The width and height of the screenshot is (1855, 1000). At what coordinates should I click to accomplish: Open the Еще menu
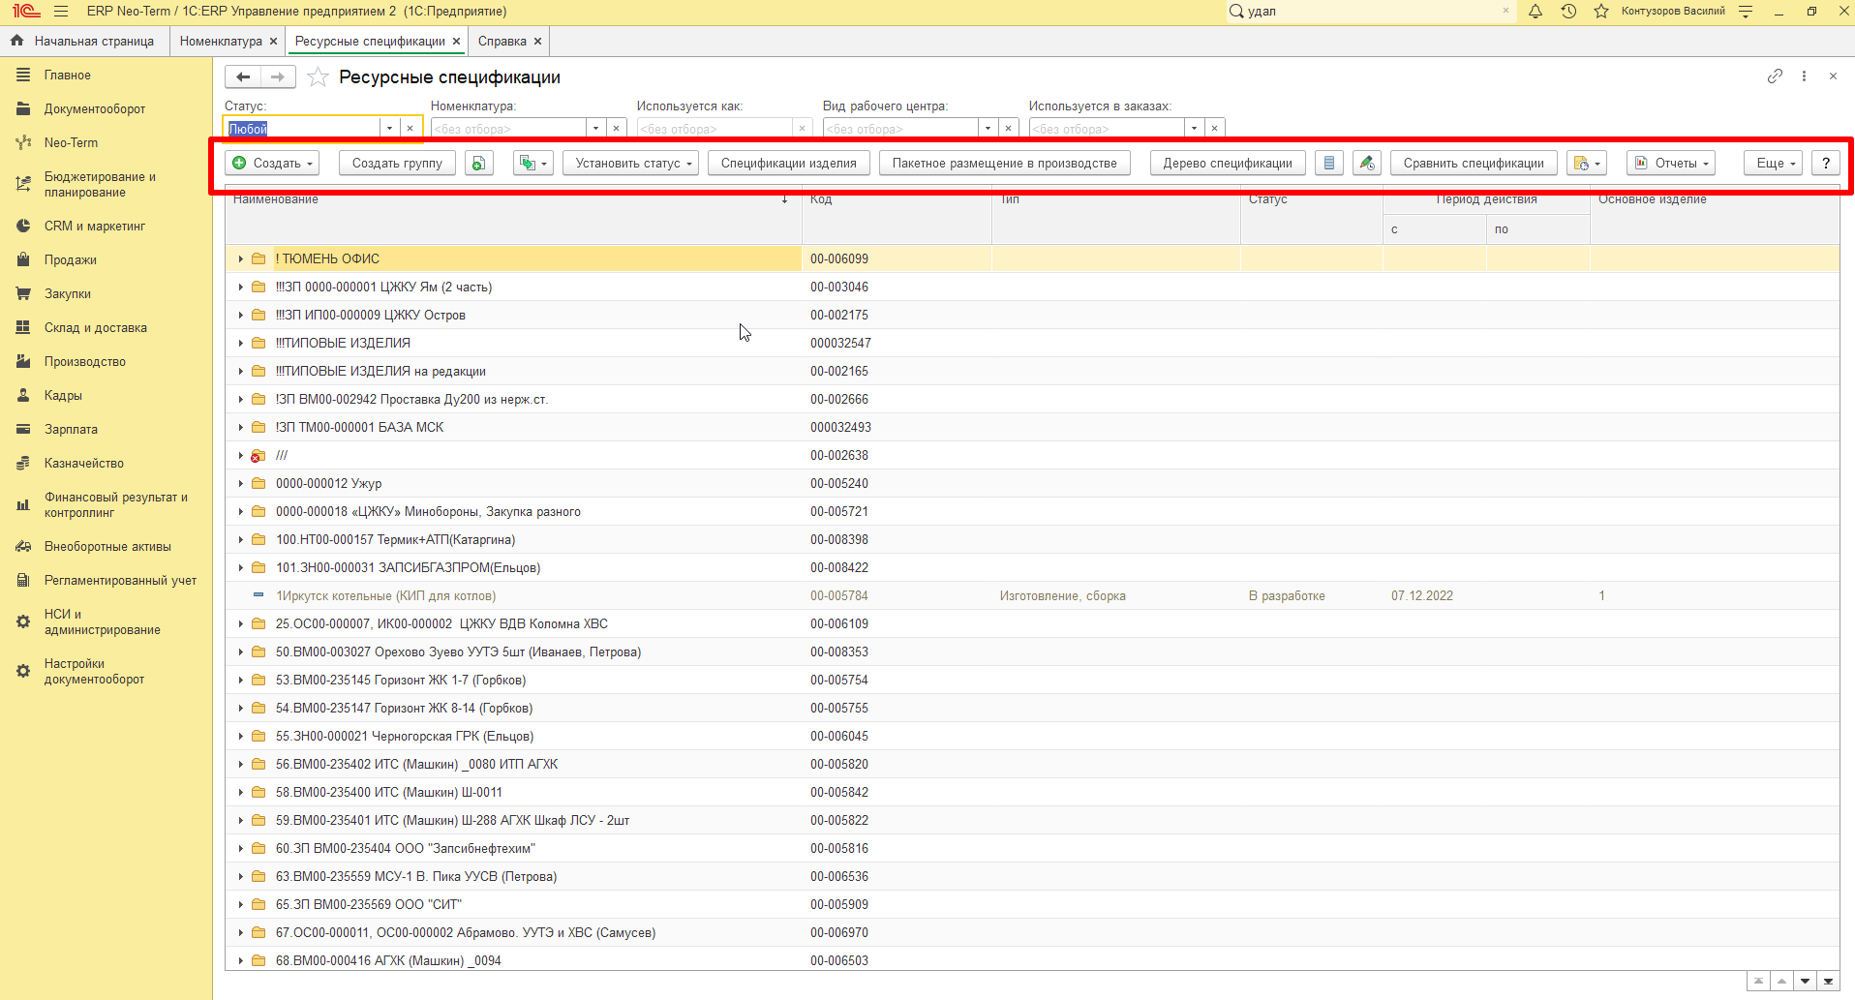(x=1775, y=164)
